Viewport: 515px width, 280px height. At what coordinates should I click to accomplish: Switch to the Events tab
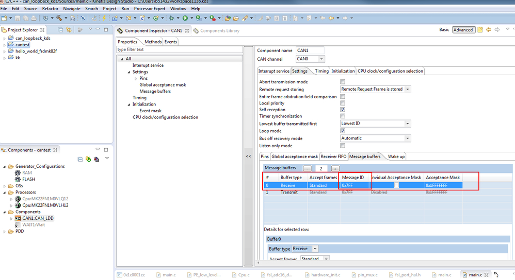coord(170,42)
